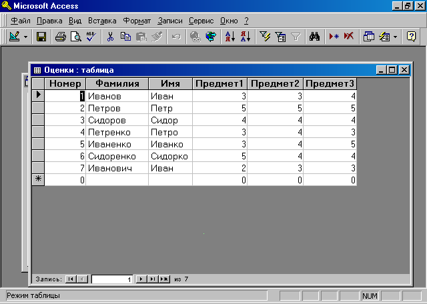Open the Web toolbar globe icon
Screen dimensions: 427x304
(x=211, y=37)
